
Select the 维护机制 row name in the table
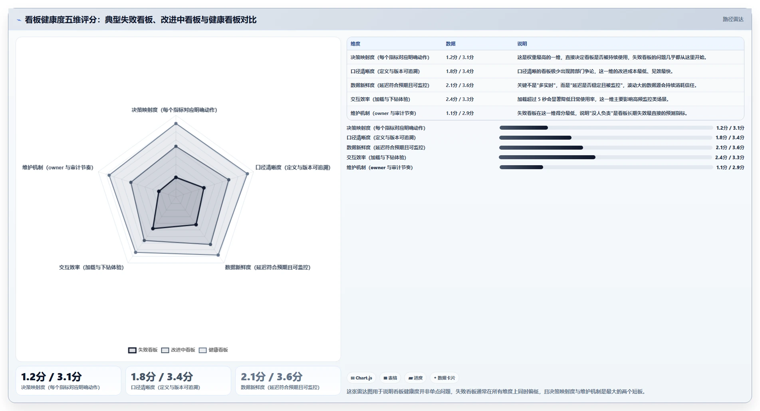tap(383, 113)
